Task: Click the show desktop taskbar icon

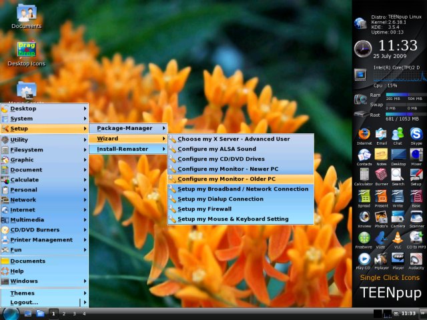Action: (x=28, y=314)
